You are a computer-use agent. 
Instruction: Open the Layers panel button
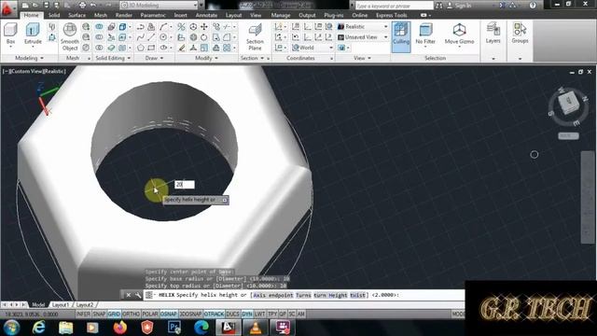coord(493,33)
